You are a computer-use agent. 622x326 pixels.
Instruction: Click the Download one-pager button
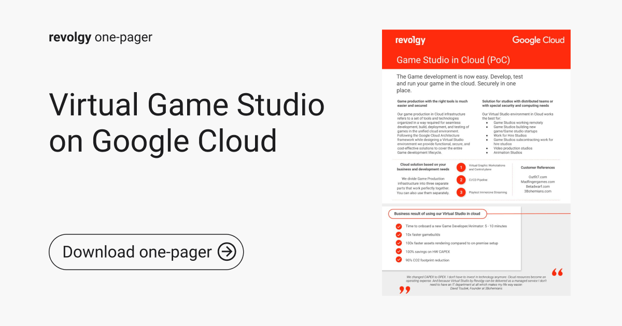pyautogui.click(x=146, y=252)
